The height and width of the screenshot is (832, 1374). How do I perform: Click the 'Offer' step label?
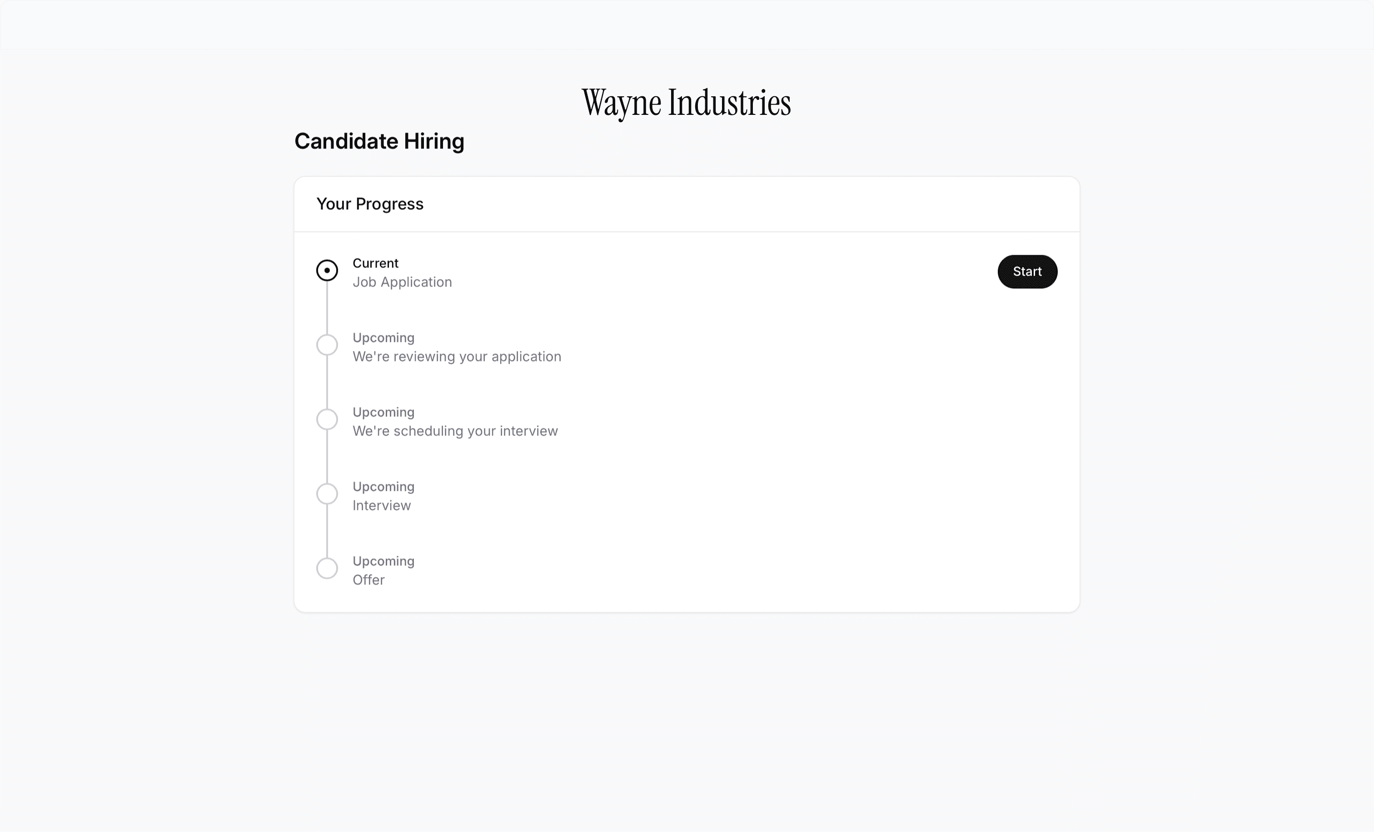click(x=368, y=579)
